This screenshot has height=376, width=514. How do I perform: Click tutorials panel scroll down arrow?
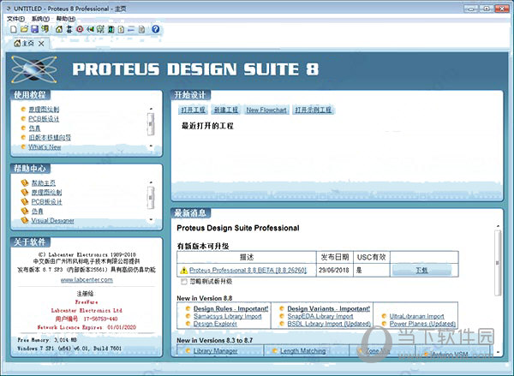[151, 146]
